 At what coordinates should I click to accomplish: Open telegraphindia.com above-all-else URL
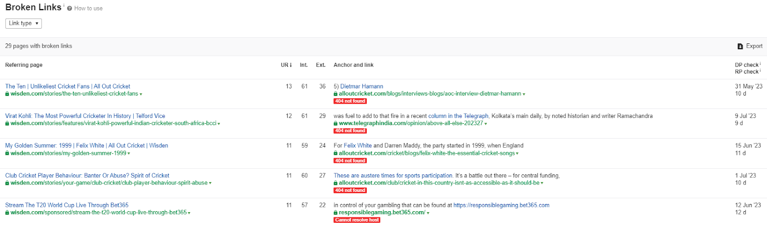pos(411,123)
